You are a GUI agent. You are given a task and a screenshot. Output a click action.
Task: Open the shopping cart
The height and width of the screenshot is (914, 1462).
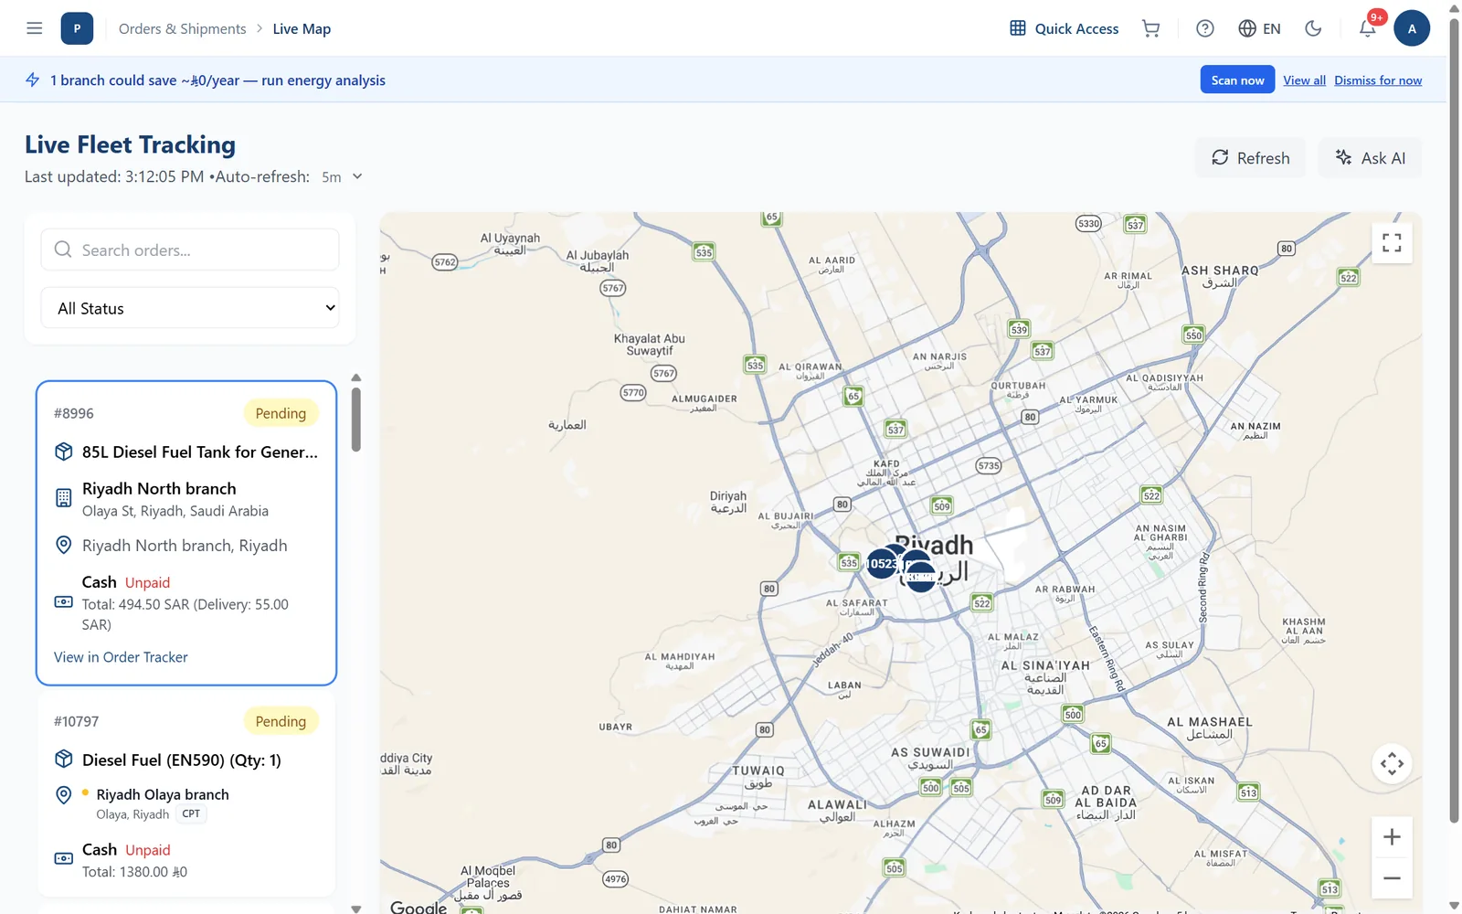[x=1151, y=28]
